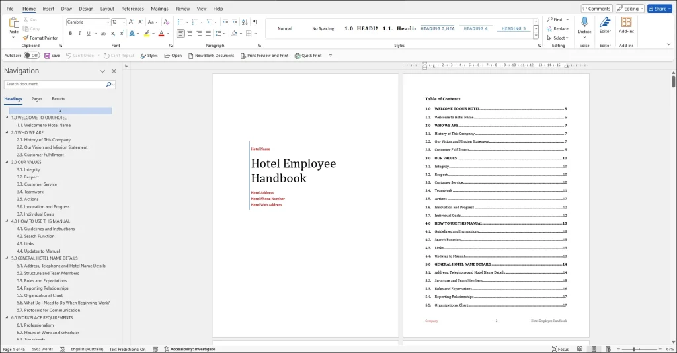Open the Review tab
Image resolution: width=677 pixels, height=353 pixels.
(182, 9)
